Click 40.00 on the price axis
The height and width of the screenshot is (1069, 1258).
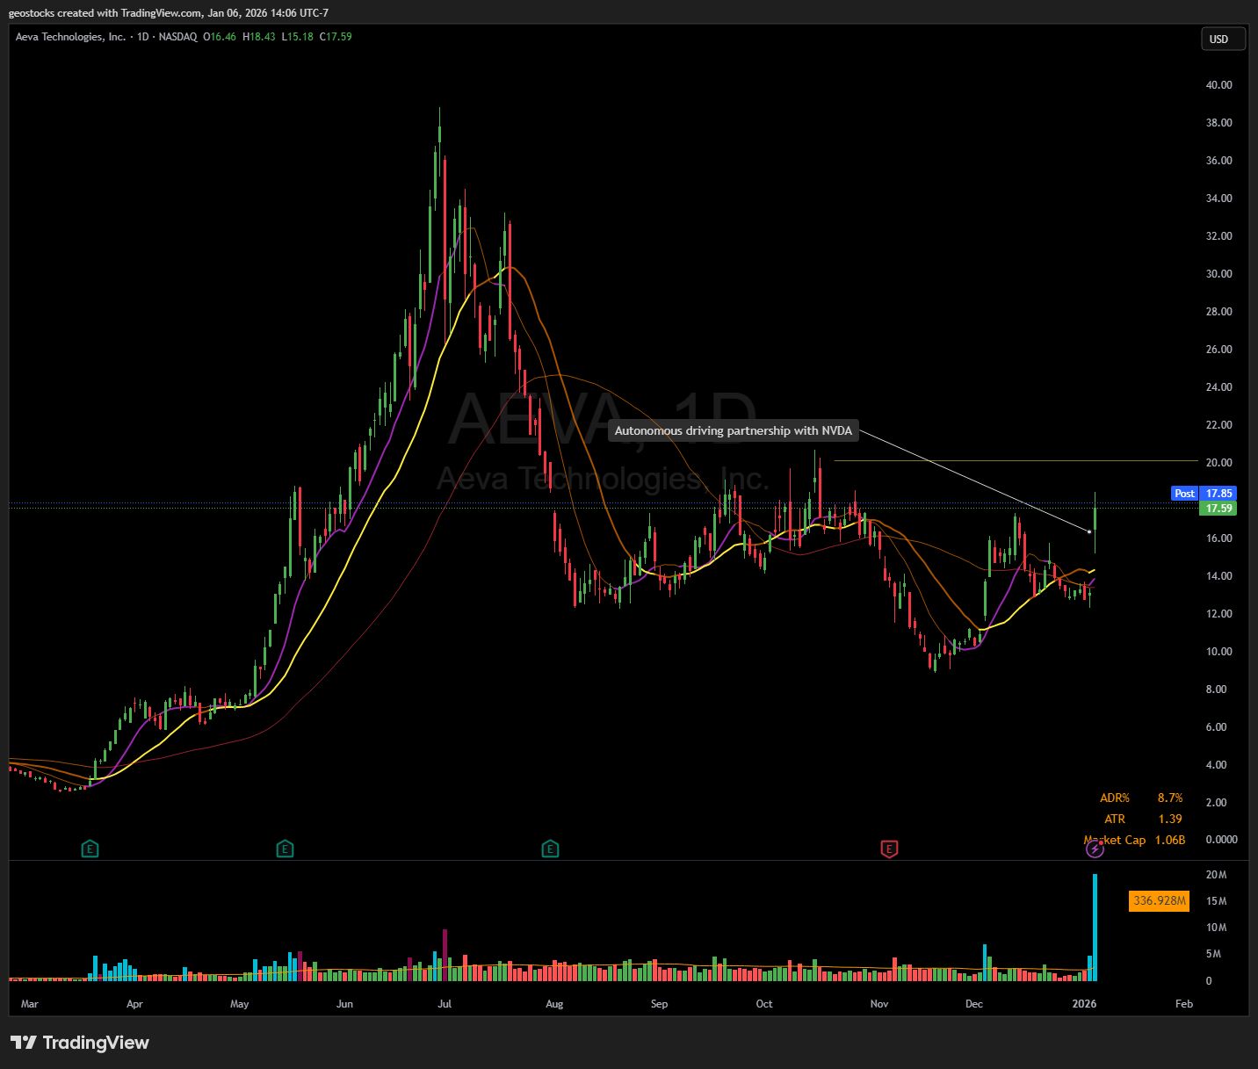pyautogui.click(x=1219, y=85)
